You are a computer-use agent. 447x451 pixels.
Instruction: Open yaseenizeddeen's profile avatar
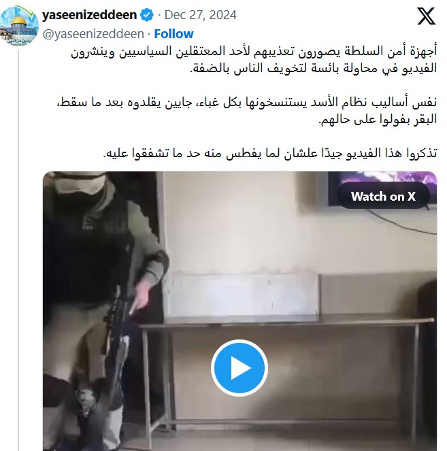coord(19,26)
